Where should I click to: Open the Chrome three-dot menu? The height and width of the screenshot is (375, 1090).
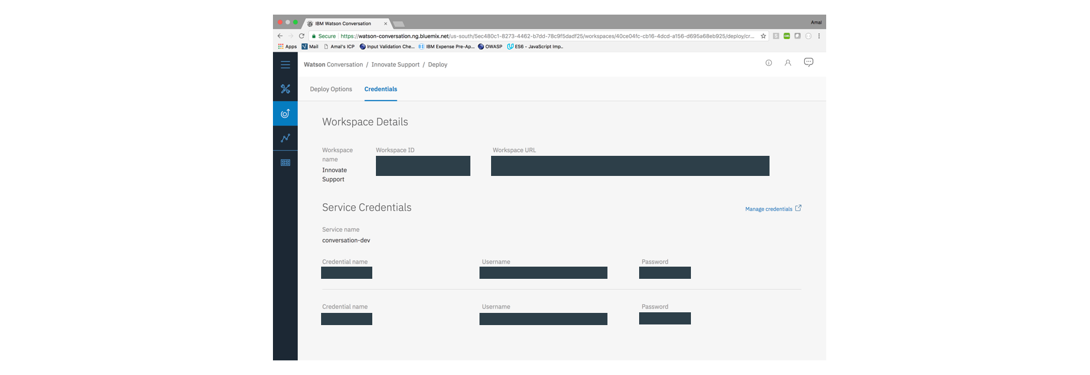(x=819, y=36)
